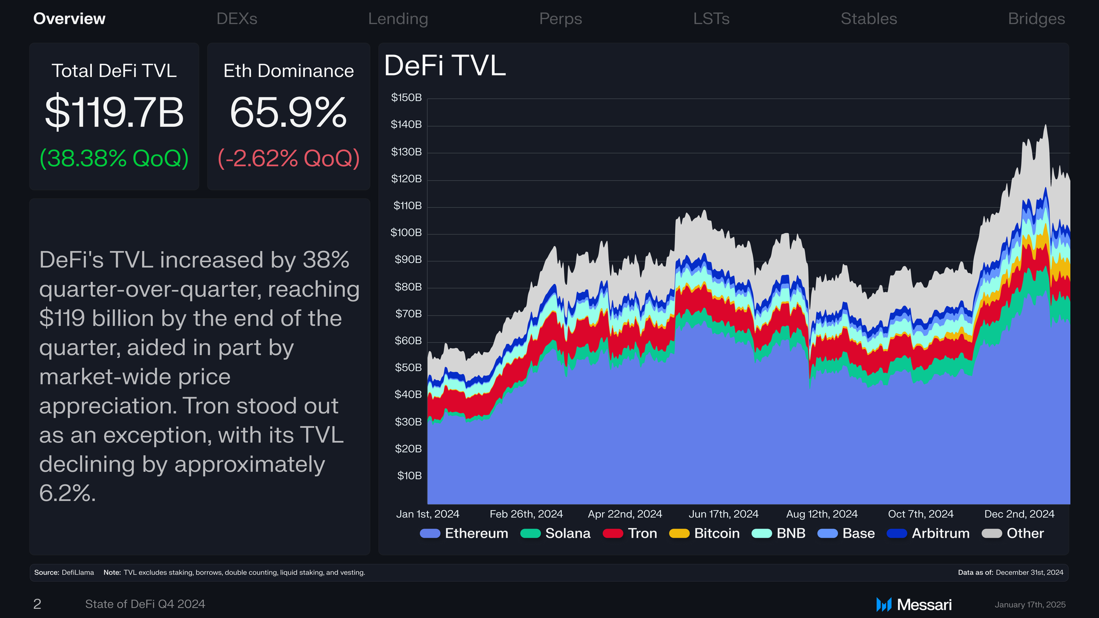Select the "Other" legend label
The image size is (1099, 618).
[1025, 533]
